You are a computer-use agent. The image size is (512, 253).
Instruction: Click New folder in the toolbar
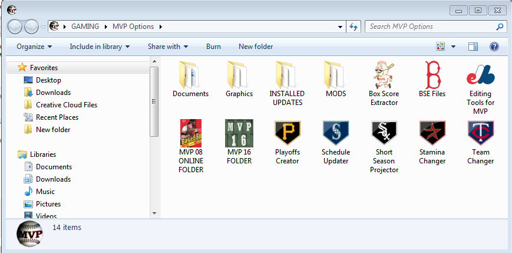pyautogui.click(x=256, y=47)
